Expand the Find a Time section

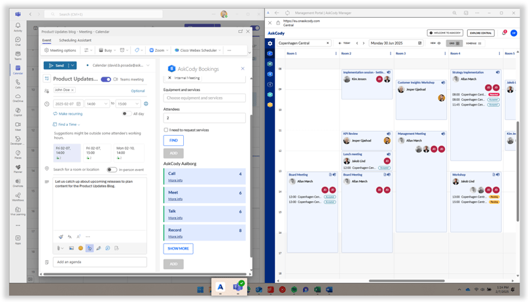click(66, 124)
